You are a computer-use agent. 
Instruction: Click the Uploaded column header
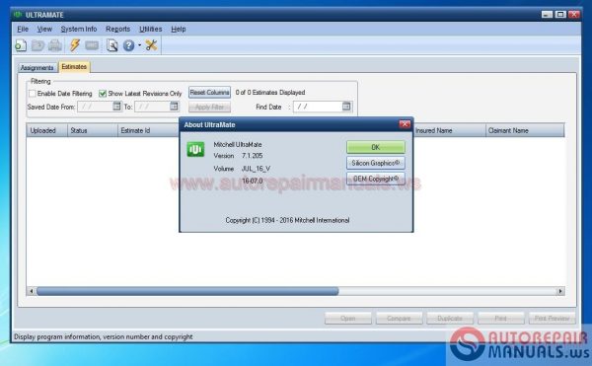(x=46, y=130)
